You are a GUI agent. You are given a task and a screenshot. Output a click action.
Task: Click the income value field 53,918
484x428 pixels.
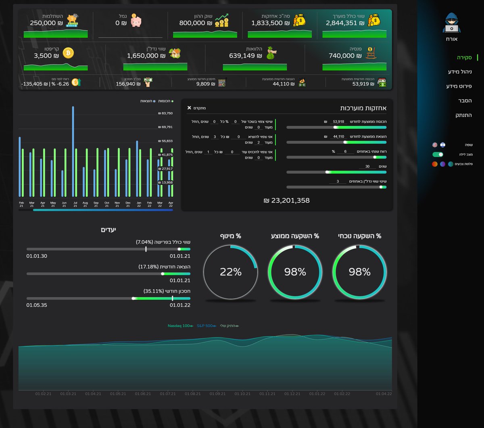point(338,121)
